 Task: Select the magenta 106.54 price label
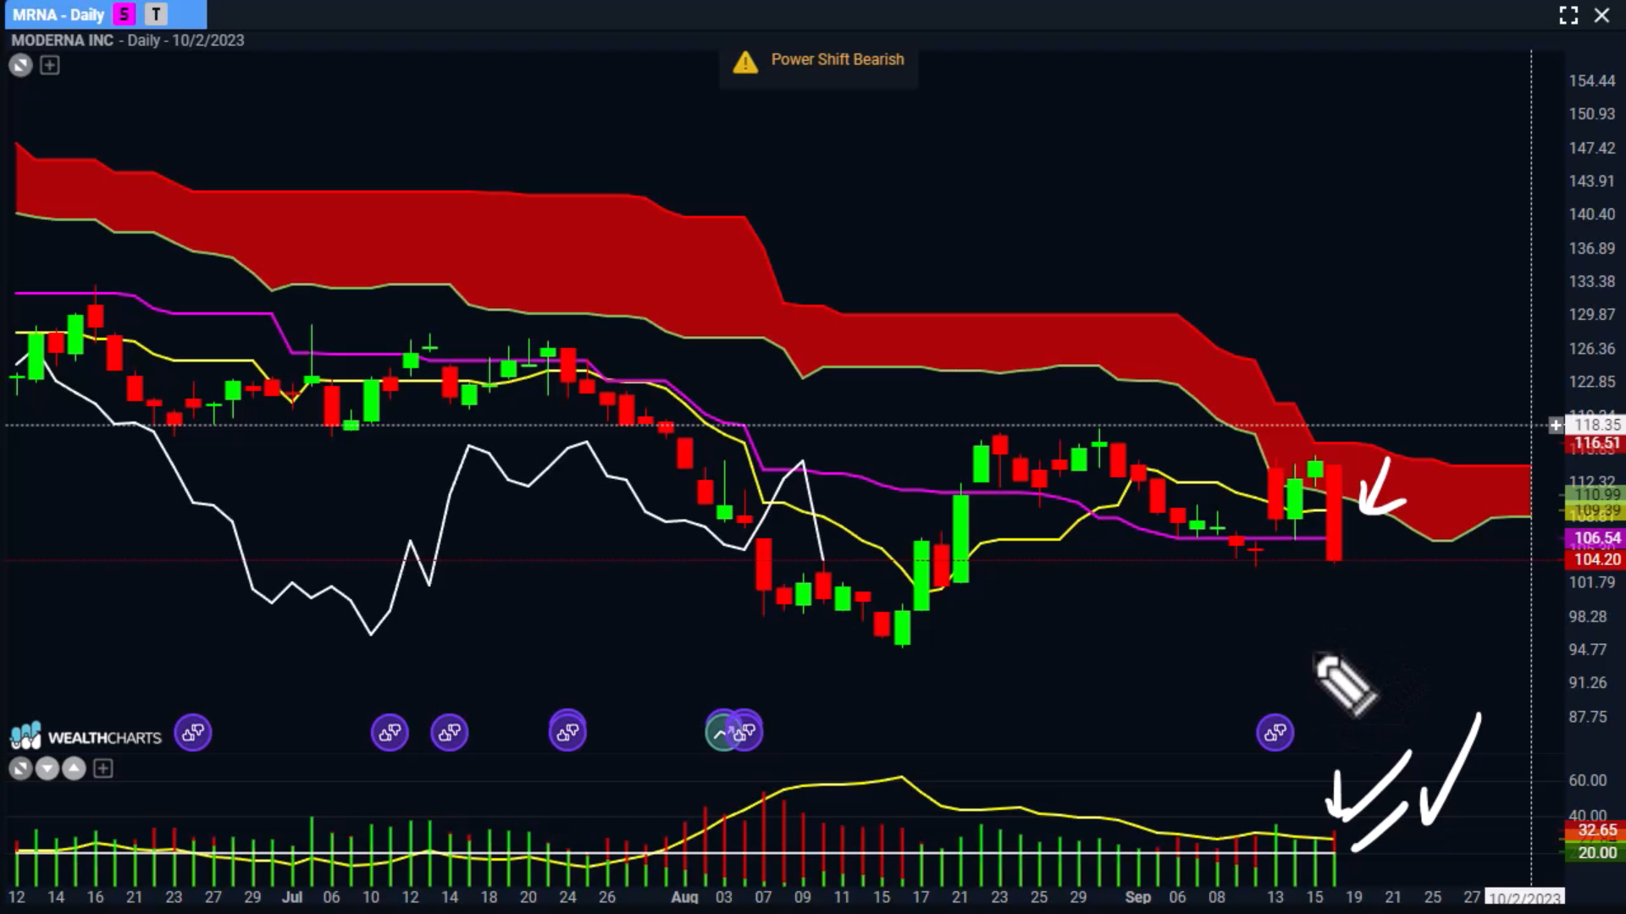click(x=1596, y=537)
